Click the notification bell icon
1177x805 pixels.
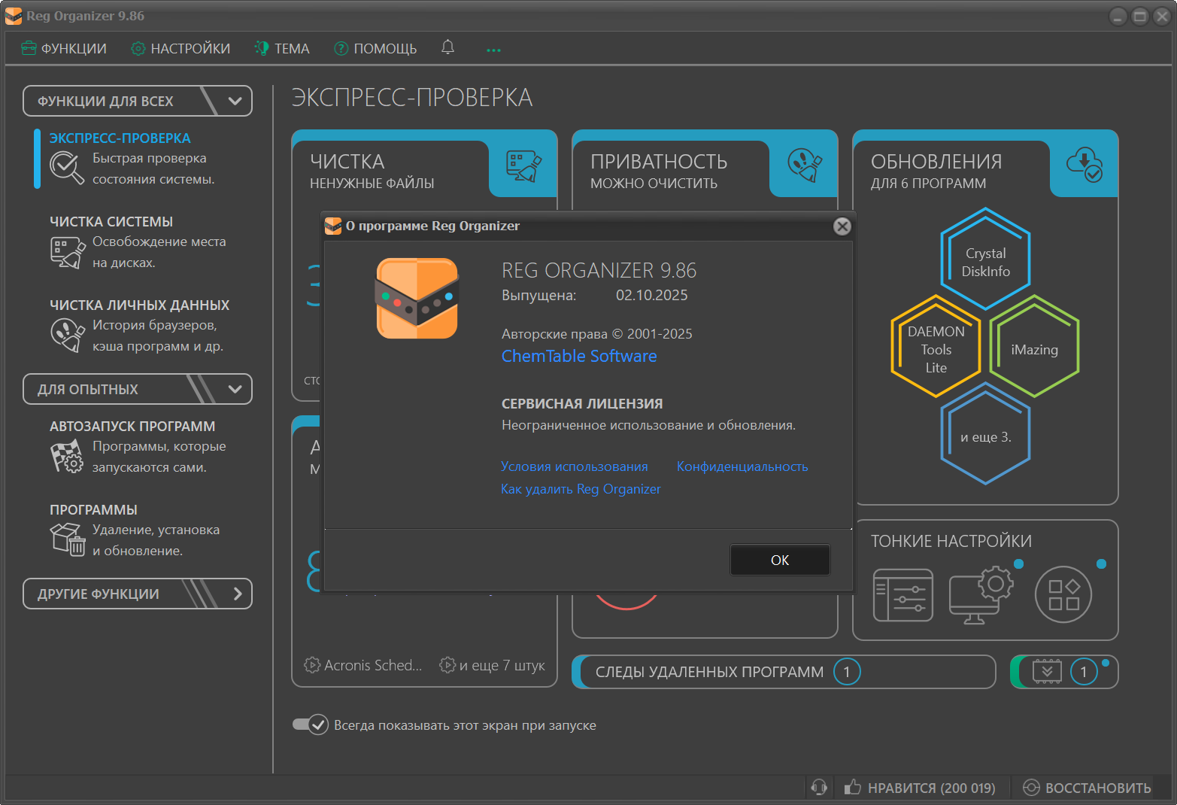click(447, 47)
